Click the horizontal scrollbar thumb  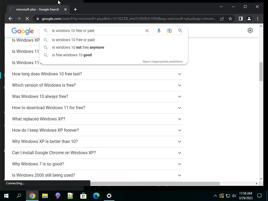pyautogui.click(x=155, y=183)
